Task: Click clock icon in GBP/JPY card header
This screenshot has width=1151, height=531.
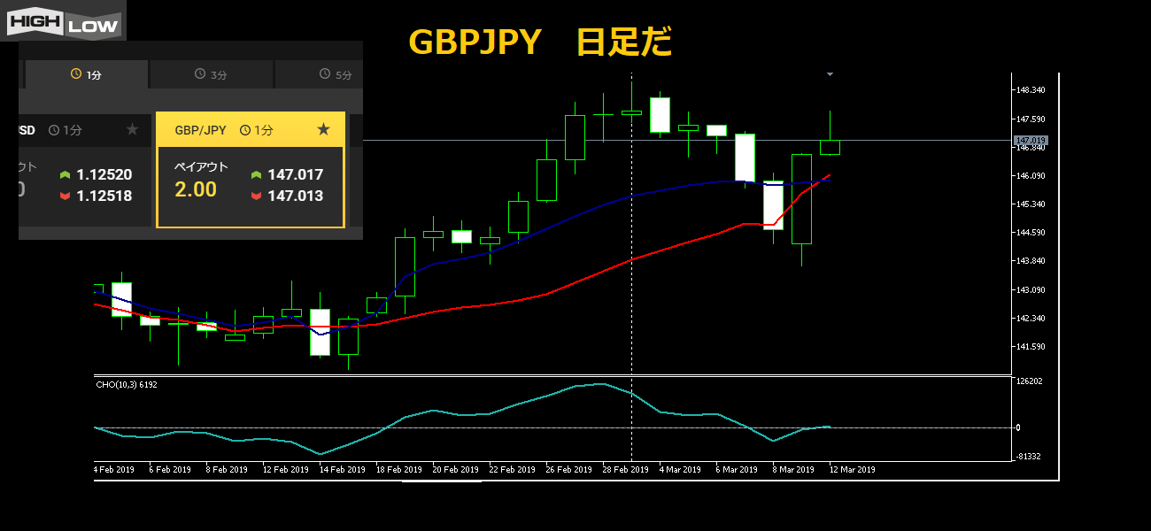Action: click(245, 130)
